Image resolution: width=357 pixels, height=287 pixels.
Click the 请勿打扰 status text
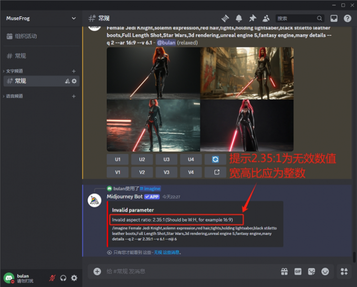pos(25,281)
